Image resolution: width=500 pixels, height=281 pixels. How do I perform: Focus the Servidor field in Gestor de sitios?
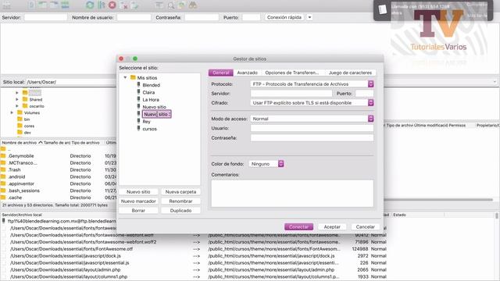pos(291,94)
